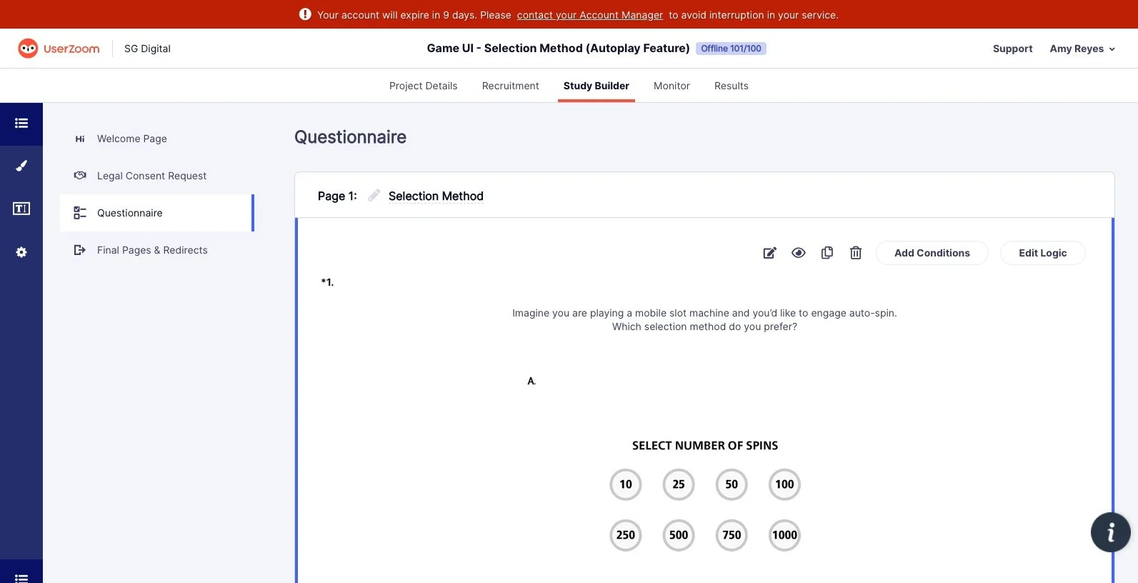Click the Add Conditions button
Screen dimensions: 1138x583
[x=932, y=253]
